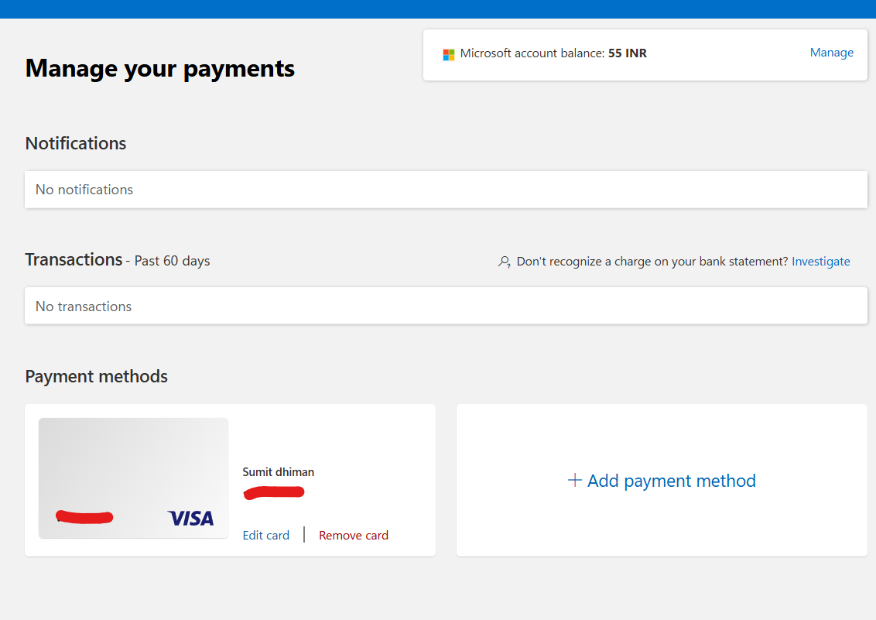
Task: Click the No notifications row
Action: pos(446,190)
